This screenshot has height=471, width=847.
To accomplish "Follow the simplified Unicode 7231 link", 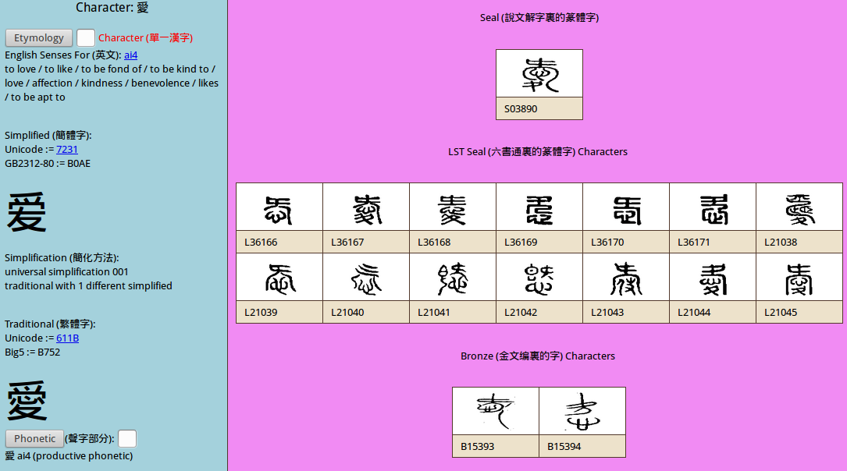I will pos(67,149).
